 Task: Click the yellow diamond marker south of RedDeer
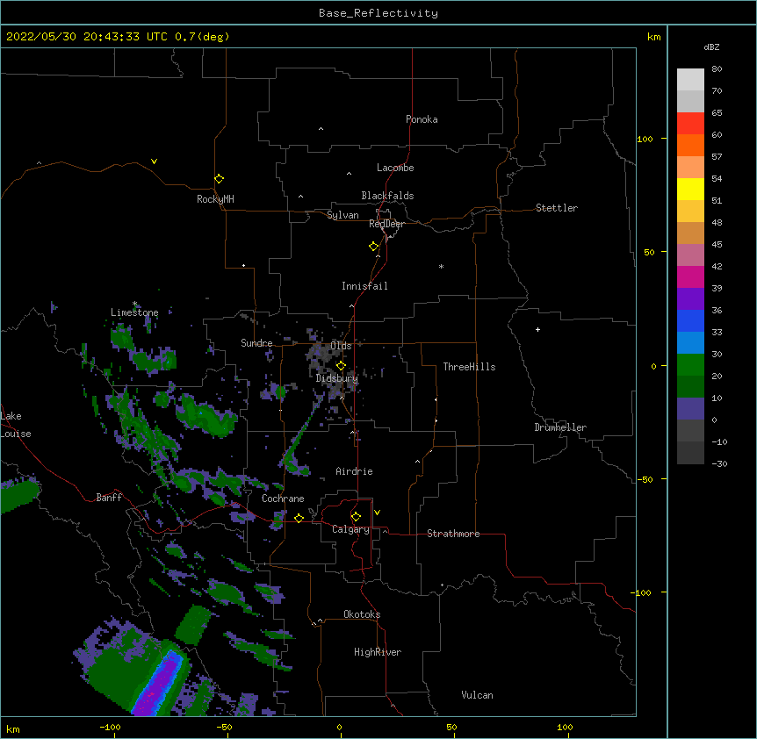(x=374, y=247)
